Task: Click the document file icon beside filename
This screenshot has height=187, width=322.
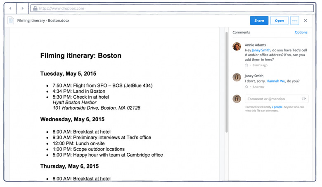Action: tap(11, 21)
